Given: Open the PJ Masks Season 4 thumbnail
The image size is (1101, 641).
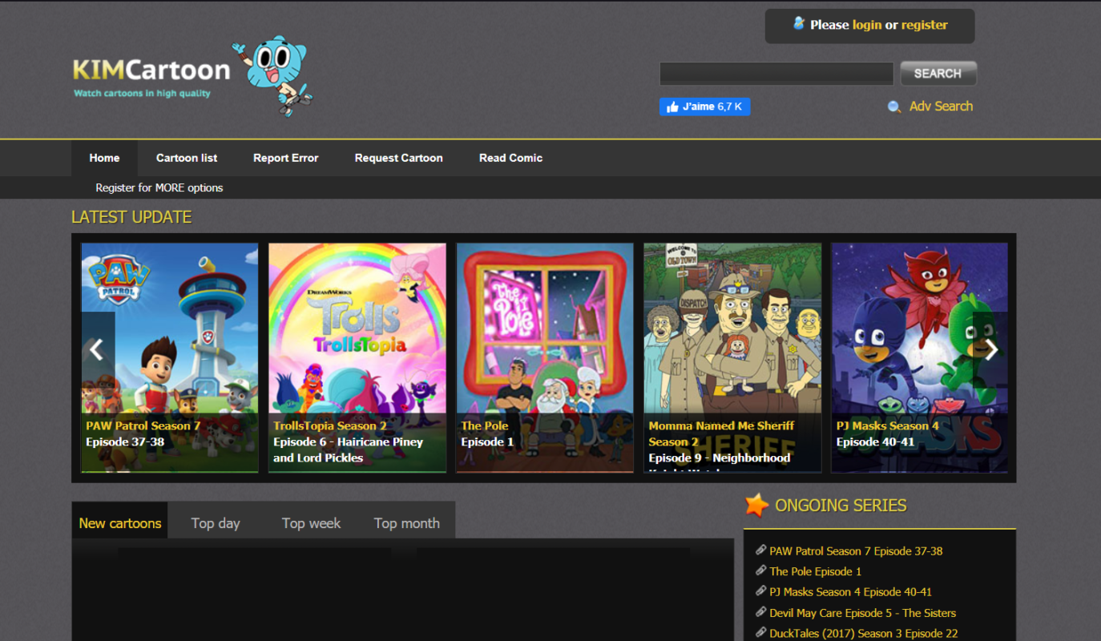Looking at the screenshot, I should (x=920, y=357).
